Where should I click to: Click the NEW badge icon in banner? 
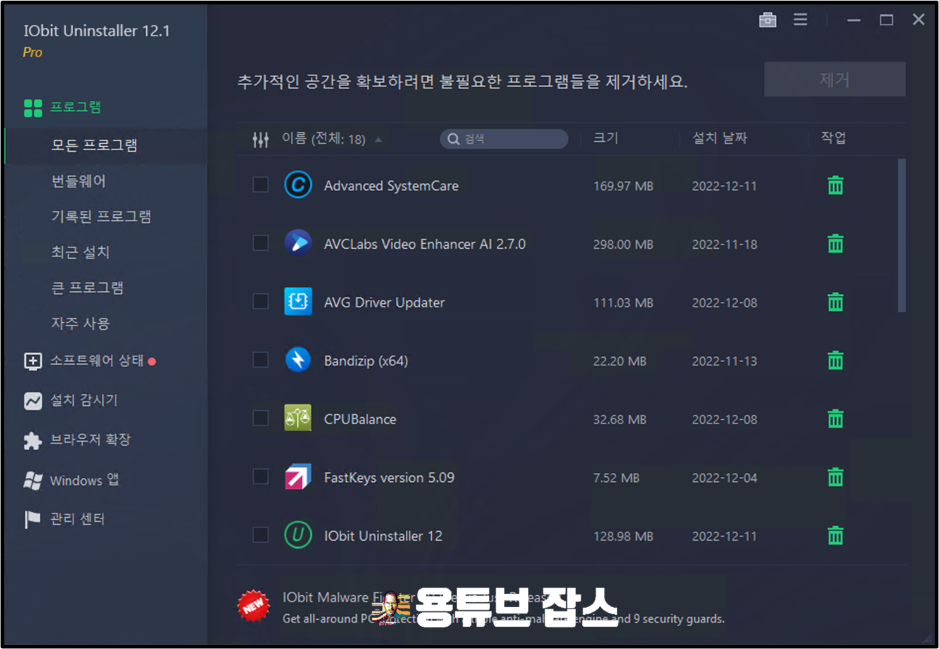[253, 606]
